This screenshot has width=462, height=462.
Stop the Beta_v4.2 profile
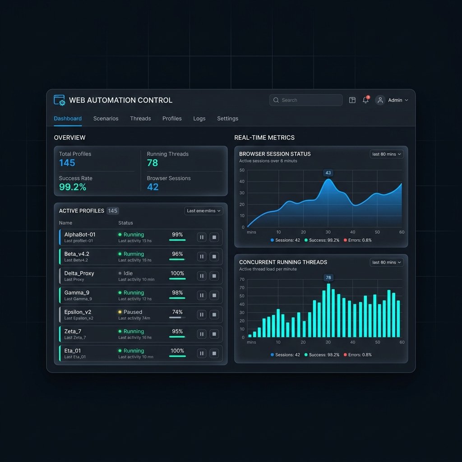point(214,257)
